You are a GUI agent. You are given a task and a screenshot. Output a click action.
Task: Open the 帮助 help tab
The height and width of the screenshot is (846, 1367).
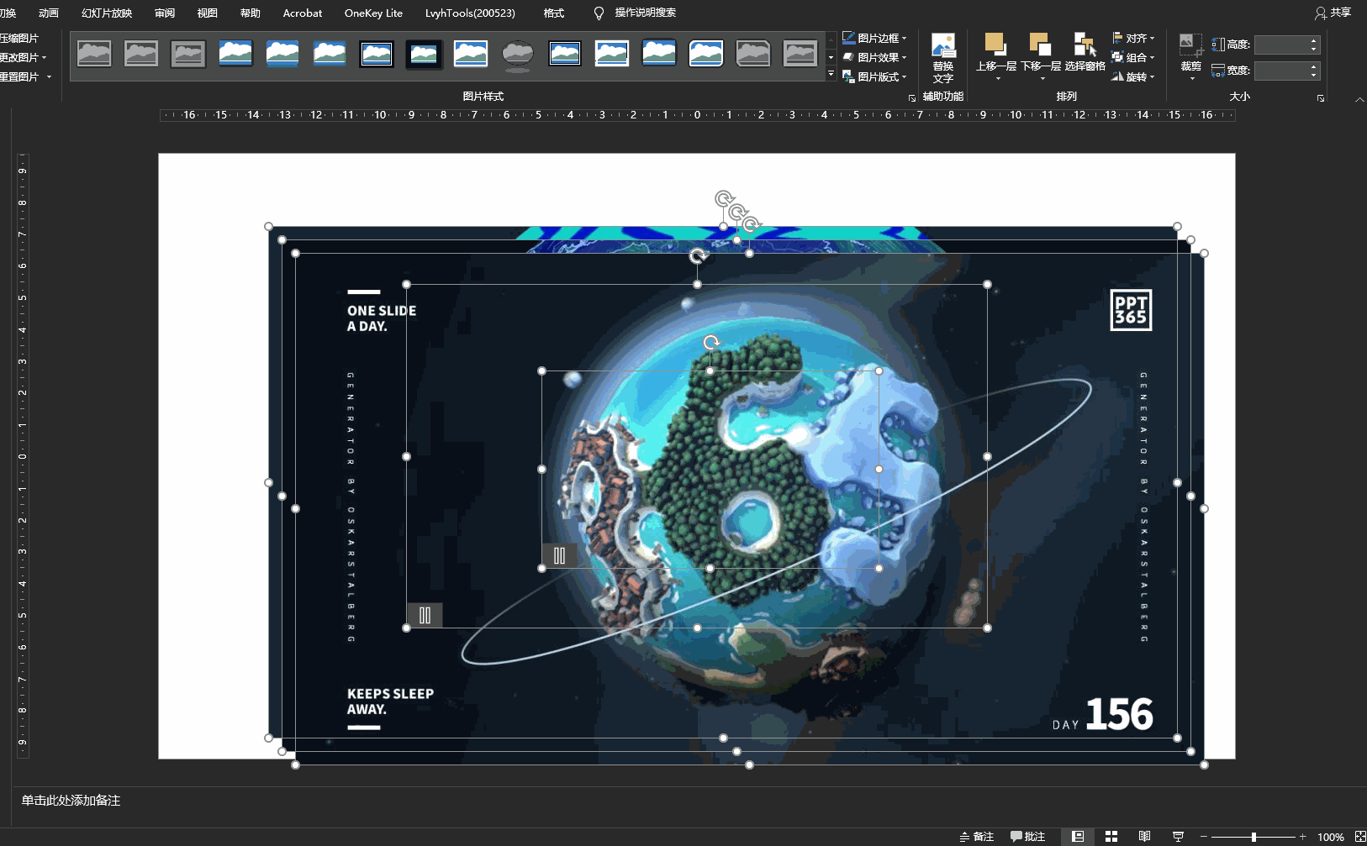coord(251,13)
